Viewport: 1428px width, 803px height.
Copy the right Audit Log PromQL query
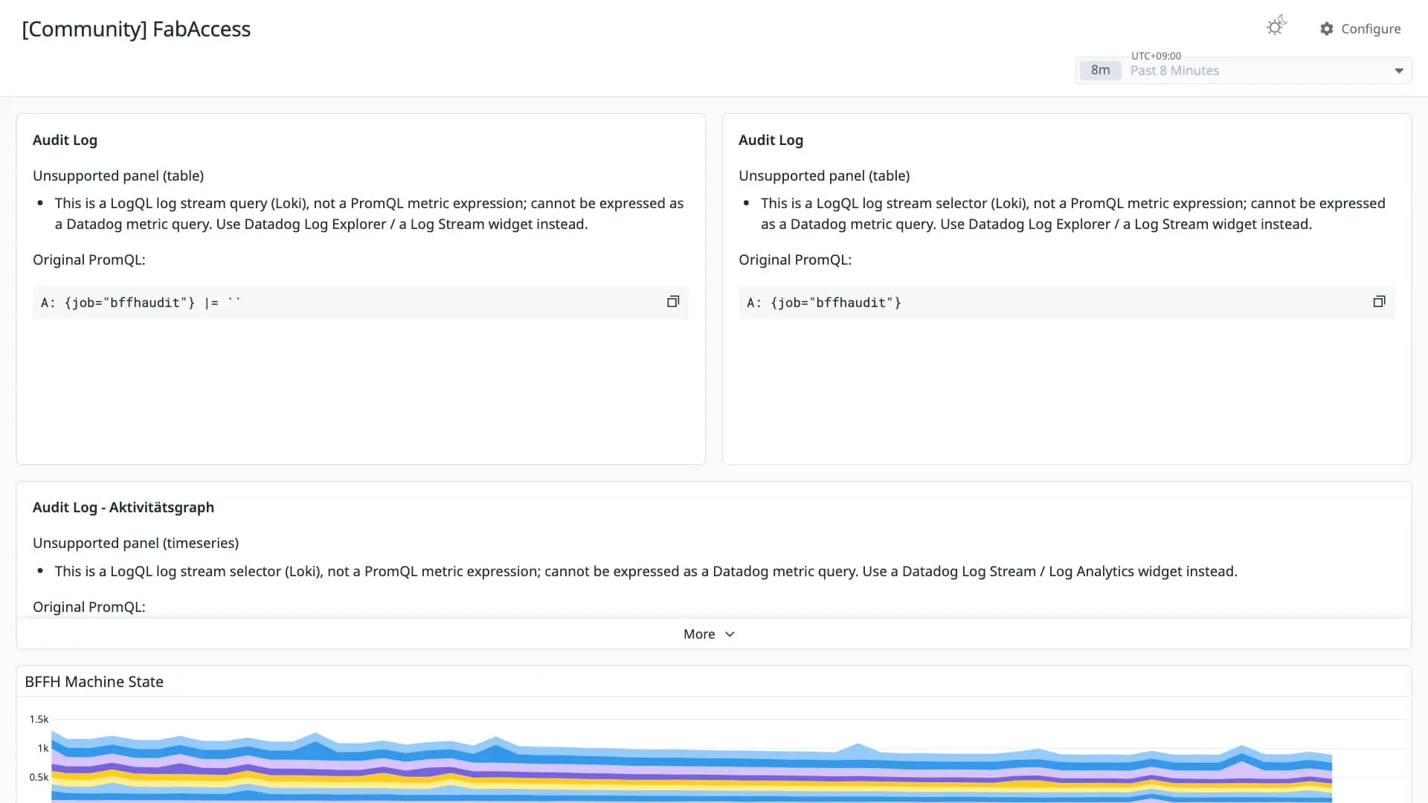tap(1379, 302)
